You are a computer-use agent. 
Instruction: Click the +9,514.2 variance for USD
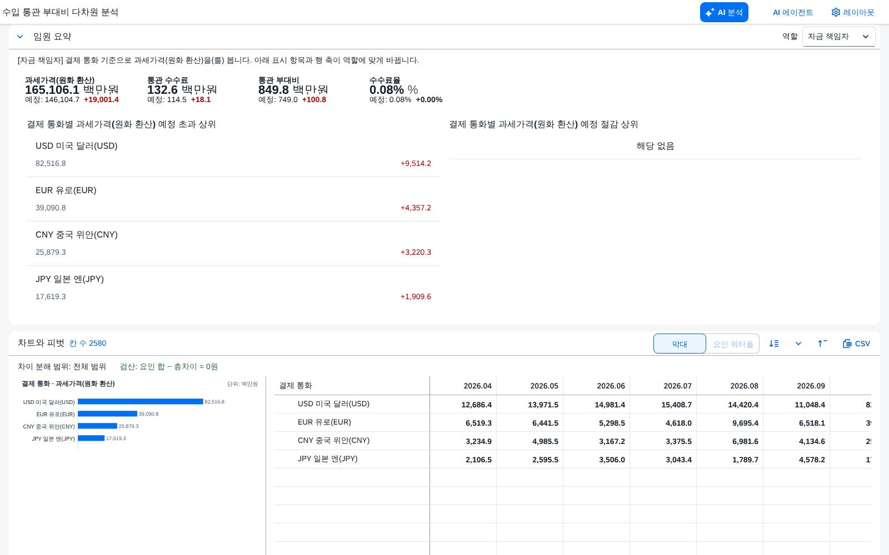(416, 163)
